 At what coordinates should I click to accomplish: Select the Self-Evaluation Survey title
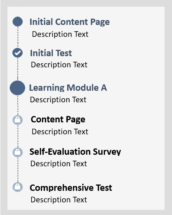(x=75, y=152)
